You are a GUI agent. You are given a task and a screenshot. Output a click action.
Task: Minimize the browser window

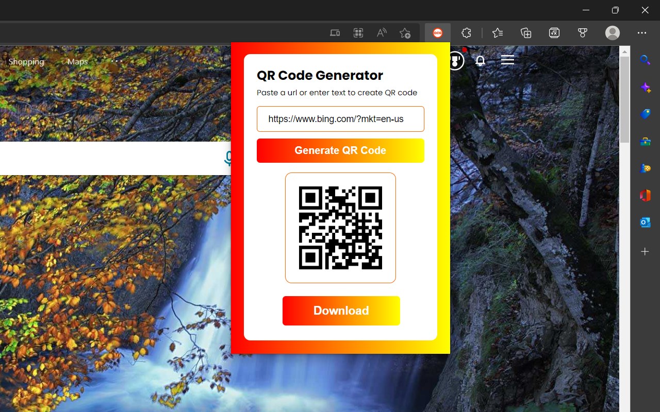[x=586, y=10]
